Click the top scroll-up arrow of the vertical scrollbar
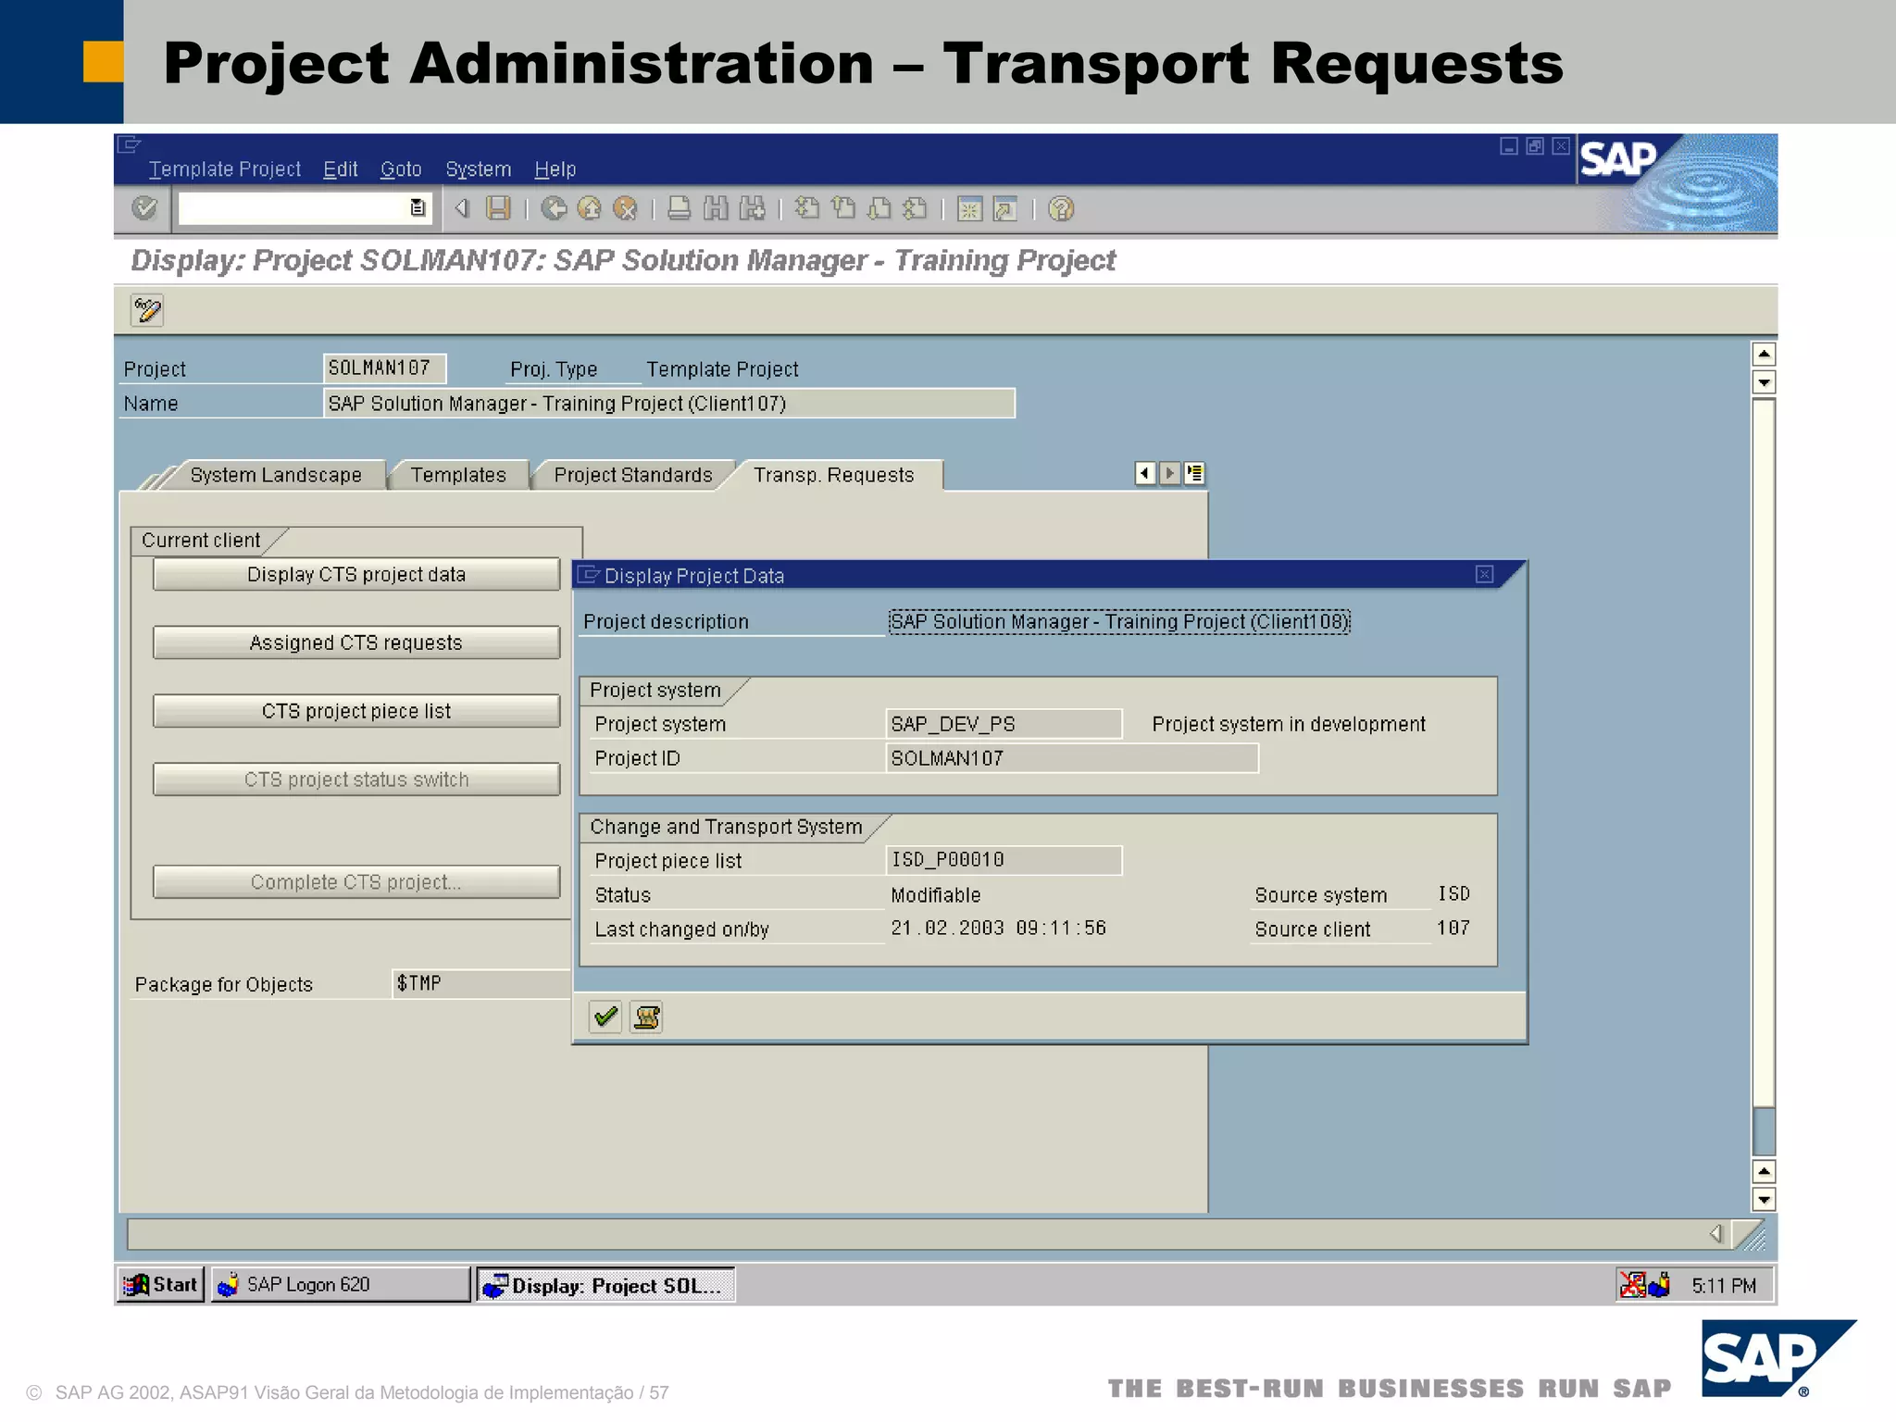This screenshot has width=1896, height=1422. point(1764,354)
